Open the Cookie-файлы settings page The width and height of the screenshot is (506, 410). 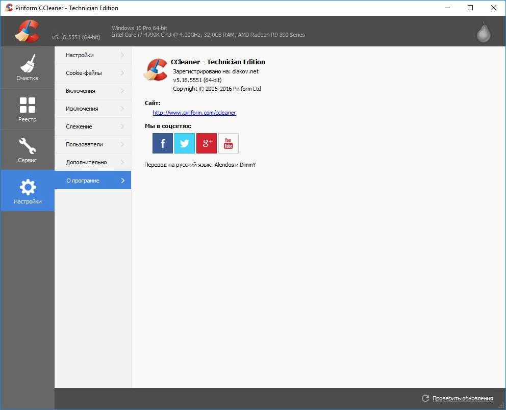[x=93, y=73]
